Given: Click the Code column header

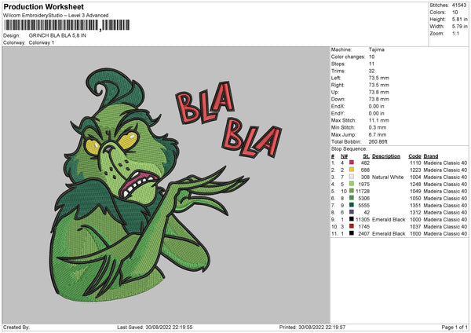Looking at the screenshot, I should 414,156.
